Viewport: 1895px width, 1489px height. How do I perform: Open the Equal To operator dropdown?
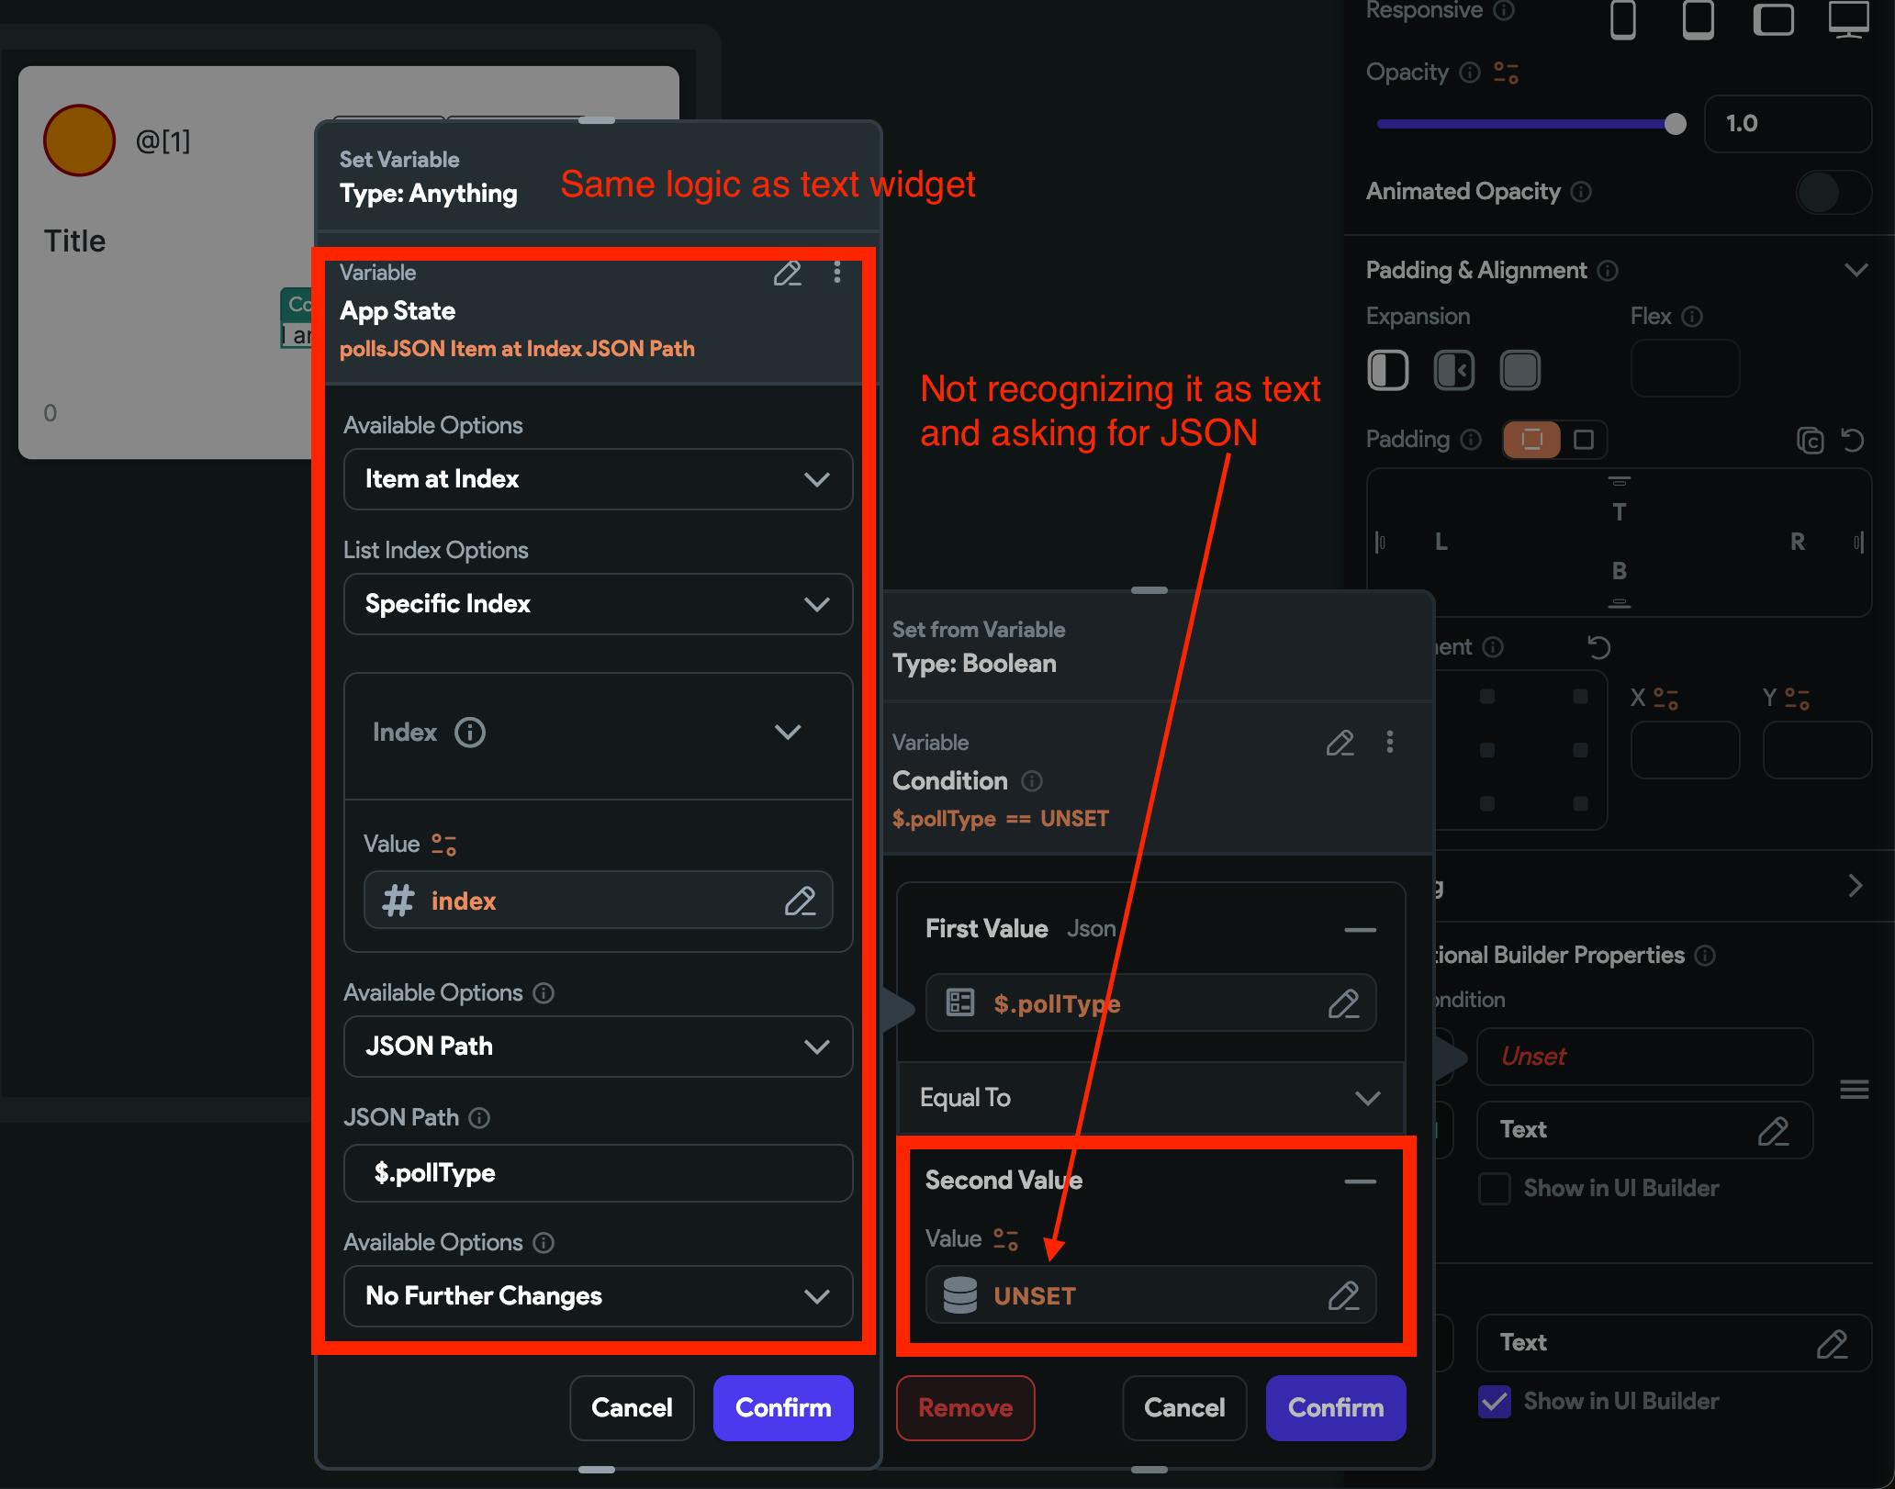(1149, 1098)
